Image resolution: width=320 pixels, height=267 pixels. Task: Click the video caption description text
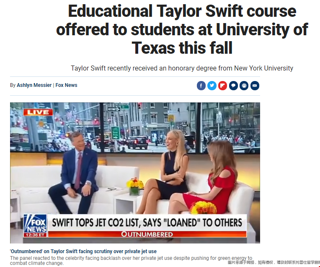tap(131, 260)
